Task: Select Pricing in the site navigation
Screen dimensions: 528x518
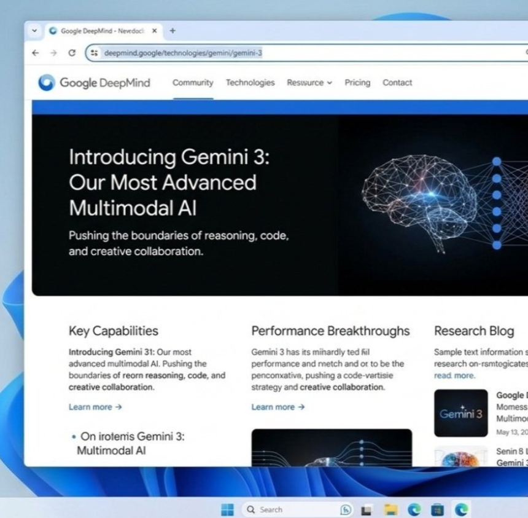Action: [x=357, y=82]
